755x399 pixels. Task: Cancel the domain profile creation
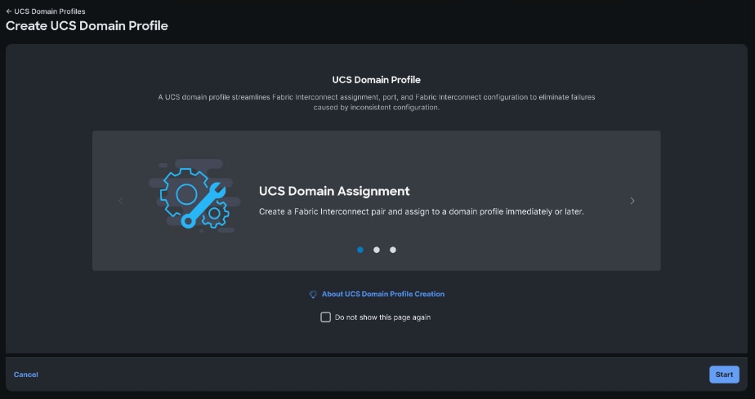(x=26, y=375)
